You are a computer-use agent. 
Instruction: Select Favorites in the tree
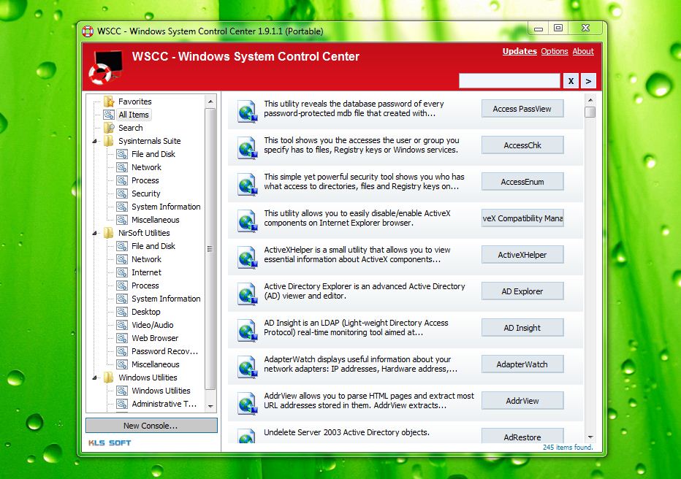[135, 101]
